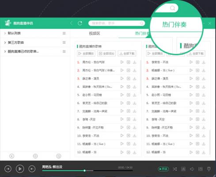Open the equalizer sliders icon
The image size is (216, 177).
click(201, 169)
